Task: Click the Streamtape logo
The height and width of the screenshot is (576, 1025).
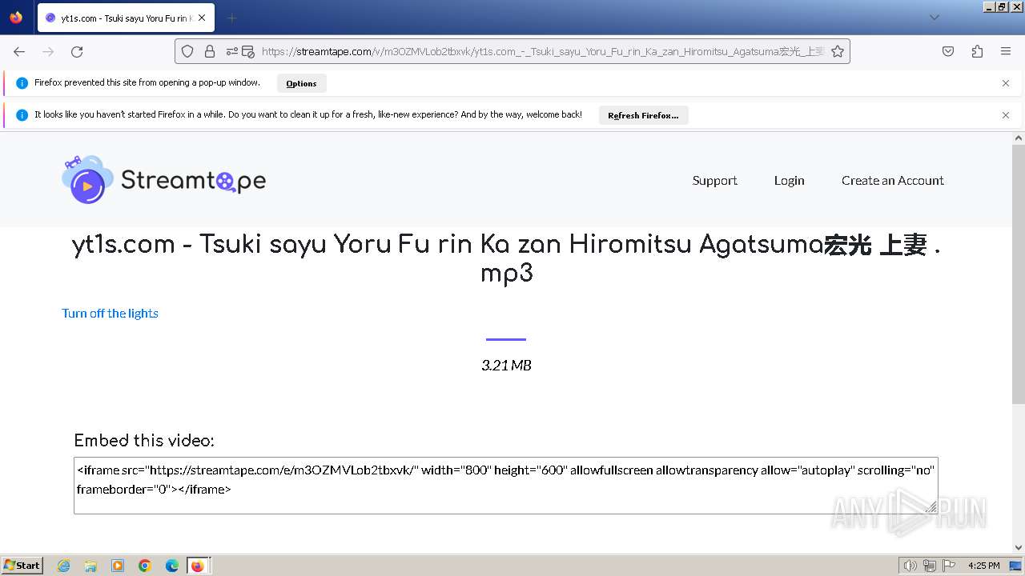Action: (164, 179)
